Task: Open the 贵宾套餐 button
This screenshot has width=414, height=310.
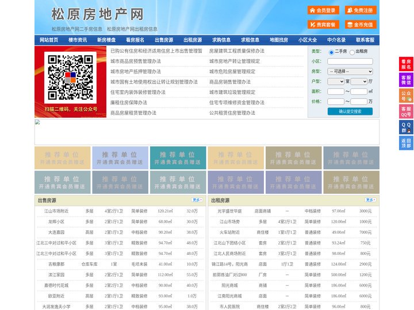Action: (323, 25)
